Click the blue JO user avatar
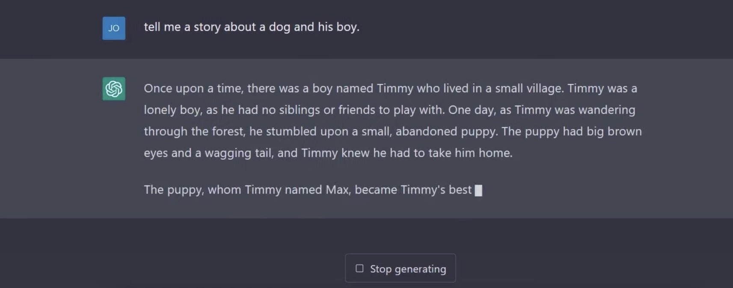This screenshot has width=733, height=288. 114,28
